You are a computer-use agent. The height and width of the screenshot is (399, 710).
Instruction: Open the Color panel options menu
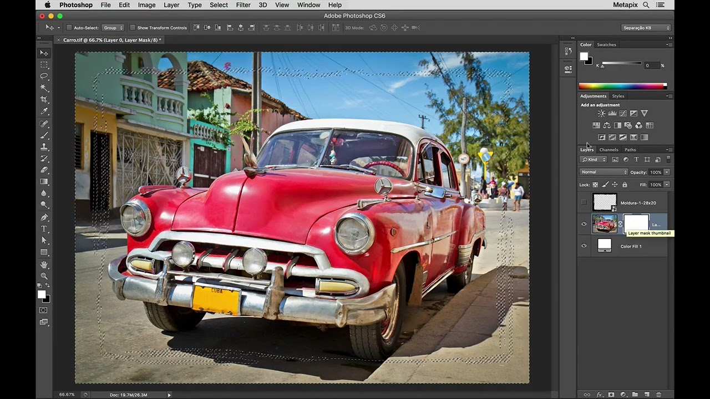pyautogui.click(x=670, y=44)
